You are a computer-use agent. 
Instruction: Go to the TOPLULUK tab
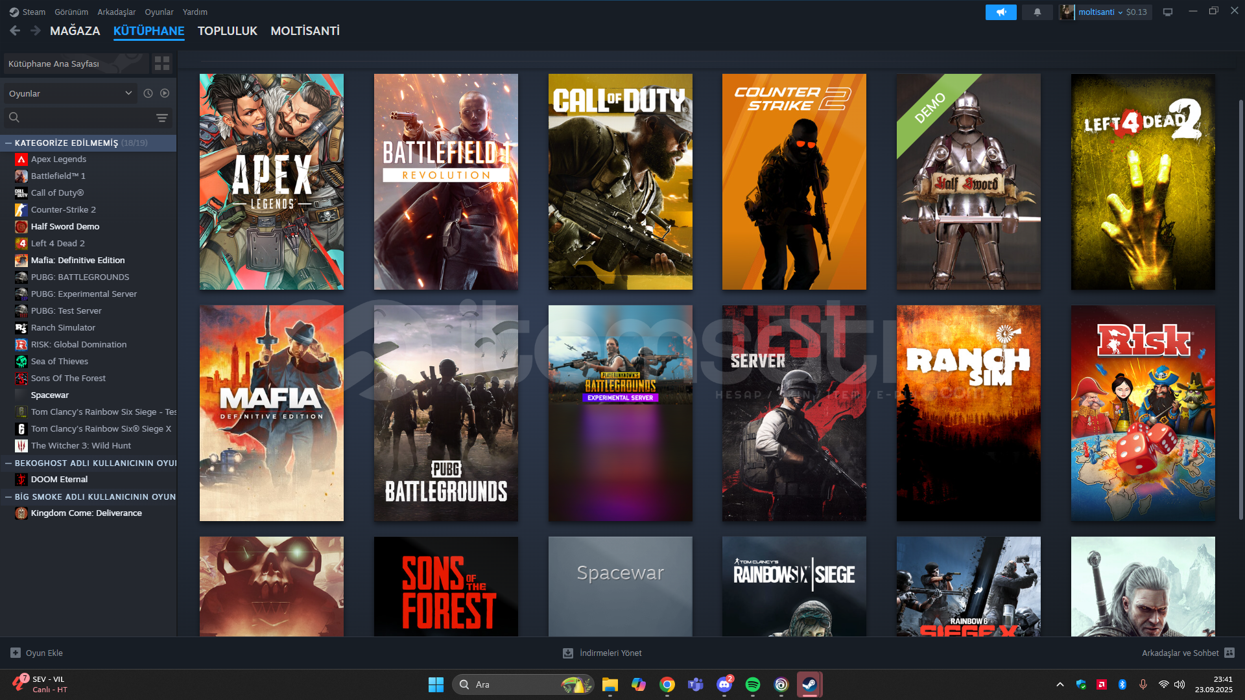(x=228, y=30)
